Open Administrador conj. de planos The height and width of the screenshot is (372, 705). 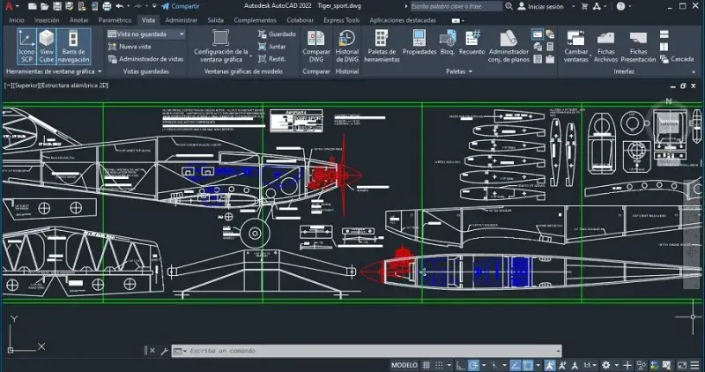tap(508, 47)
